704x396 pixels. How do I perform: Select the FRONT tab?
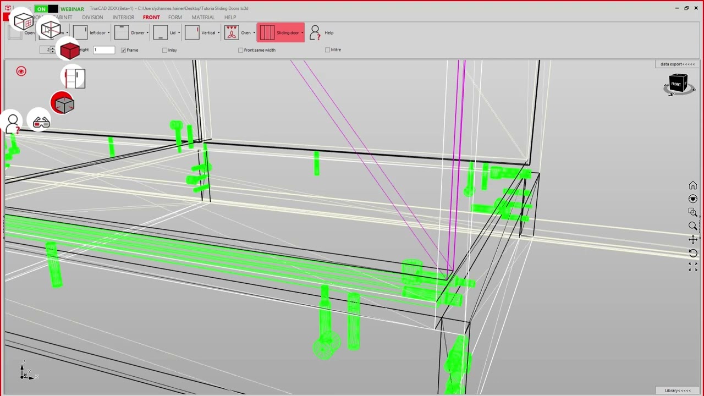coord(151,18)
